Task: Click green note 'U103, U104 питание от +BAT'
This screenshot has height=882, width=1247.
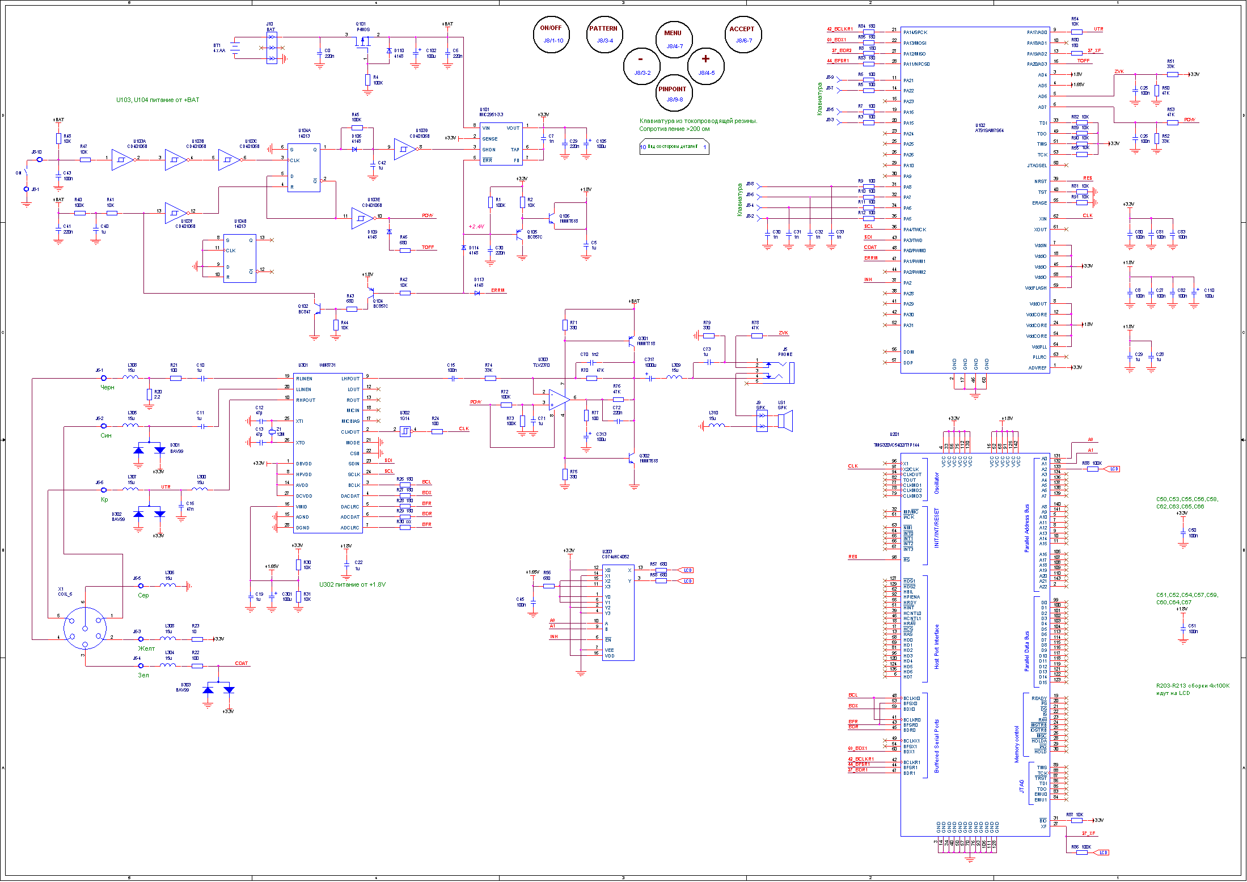Action: (x=158, y=100)
